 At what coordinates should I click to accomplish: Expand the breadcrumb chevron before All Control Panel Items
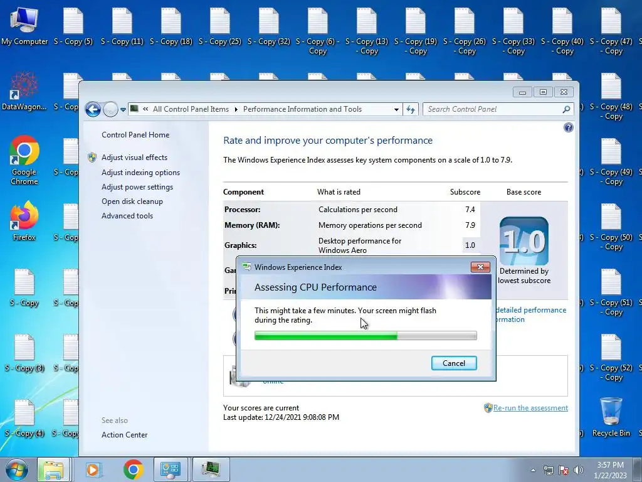(145, 109)
